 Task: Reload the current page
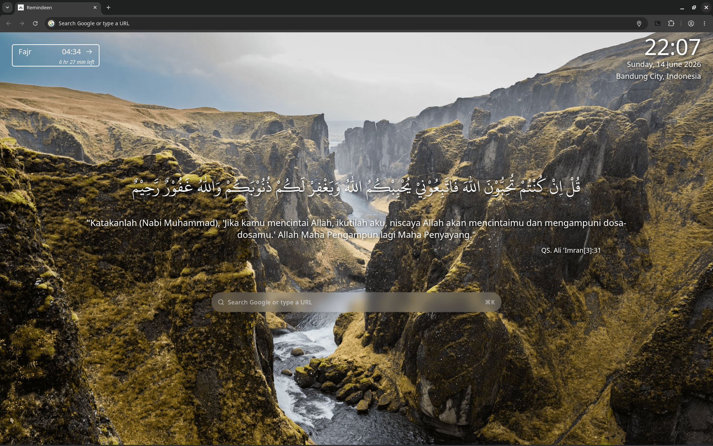pos(35,23)
